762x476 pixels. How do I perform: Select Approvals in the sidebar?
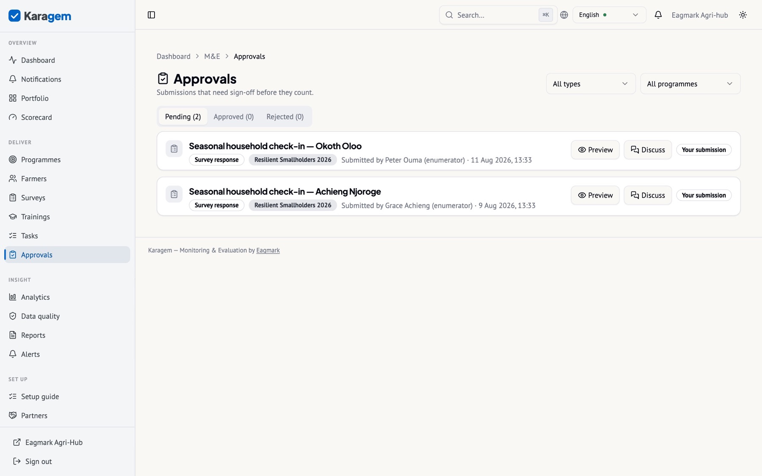[67, 255]
